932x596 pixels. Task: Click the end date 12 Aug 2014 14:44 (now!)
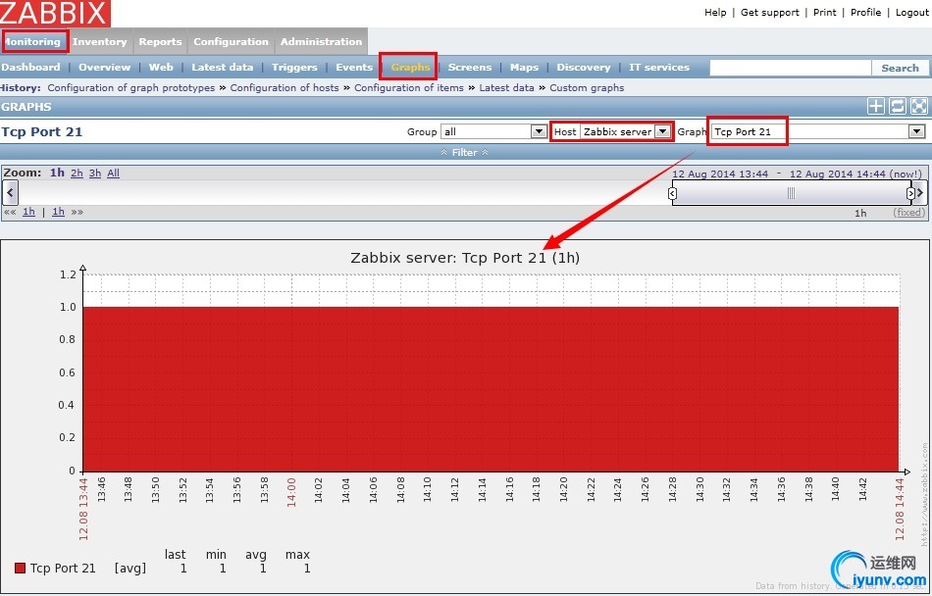click(x=855, y=174)
